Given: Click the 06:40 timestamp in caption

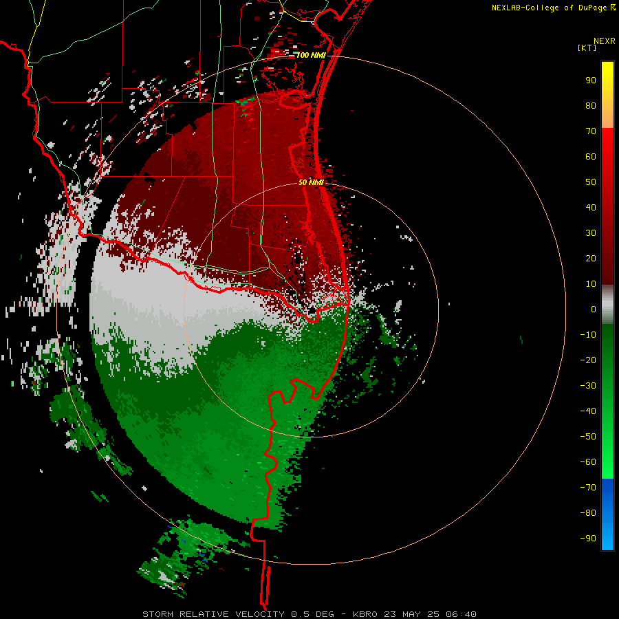Looking at the screenshot, I should click(x=461, y=614).
